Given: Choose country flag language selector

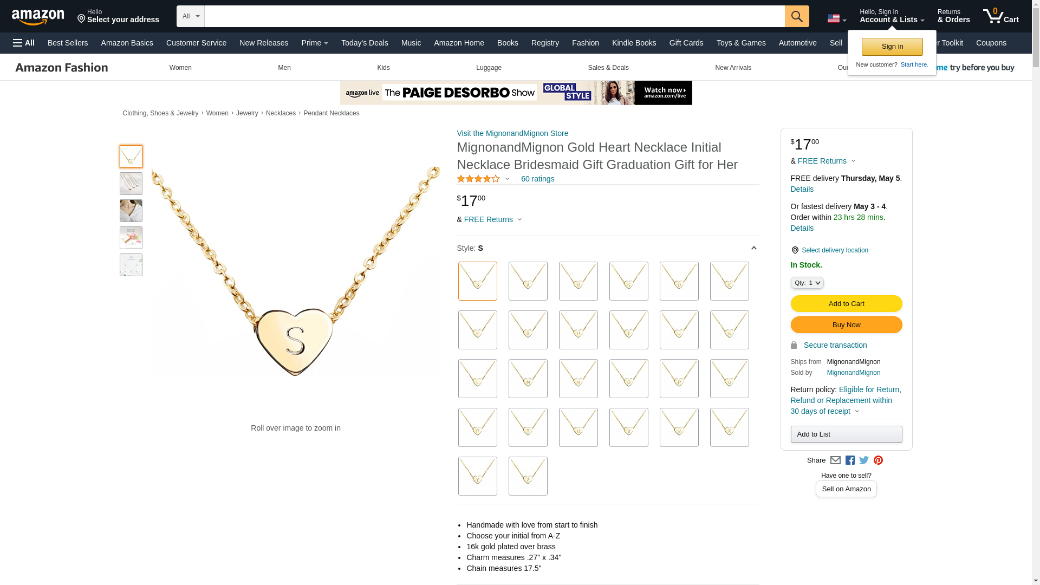Looking at the screenshot, I should [x=836, y=18].
